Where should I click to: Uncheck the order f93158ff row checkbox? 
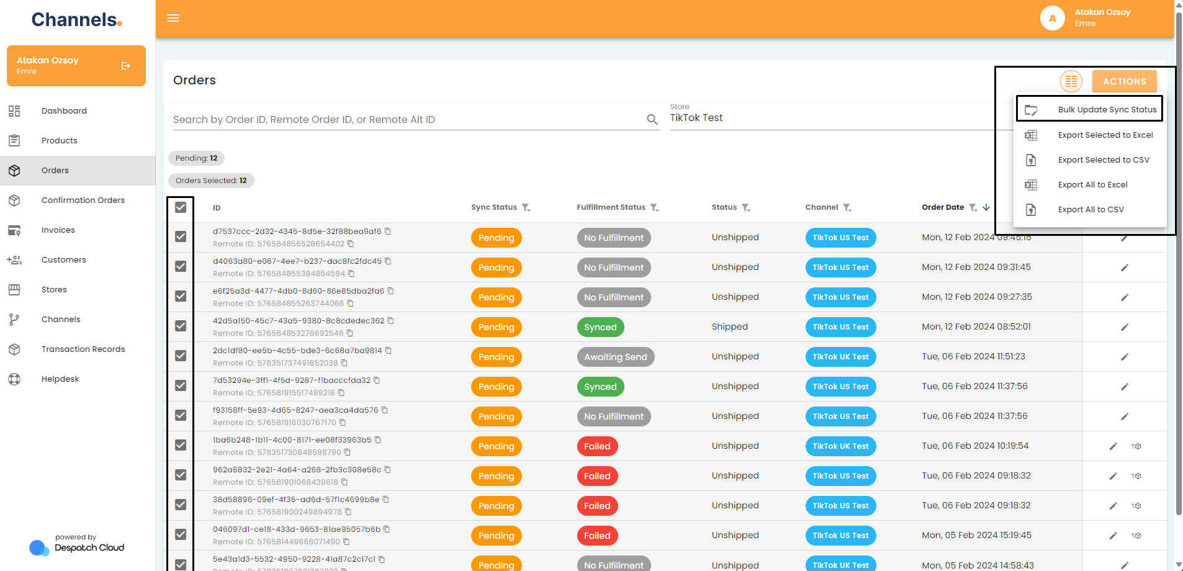181,415
